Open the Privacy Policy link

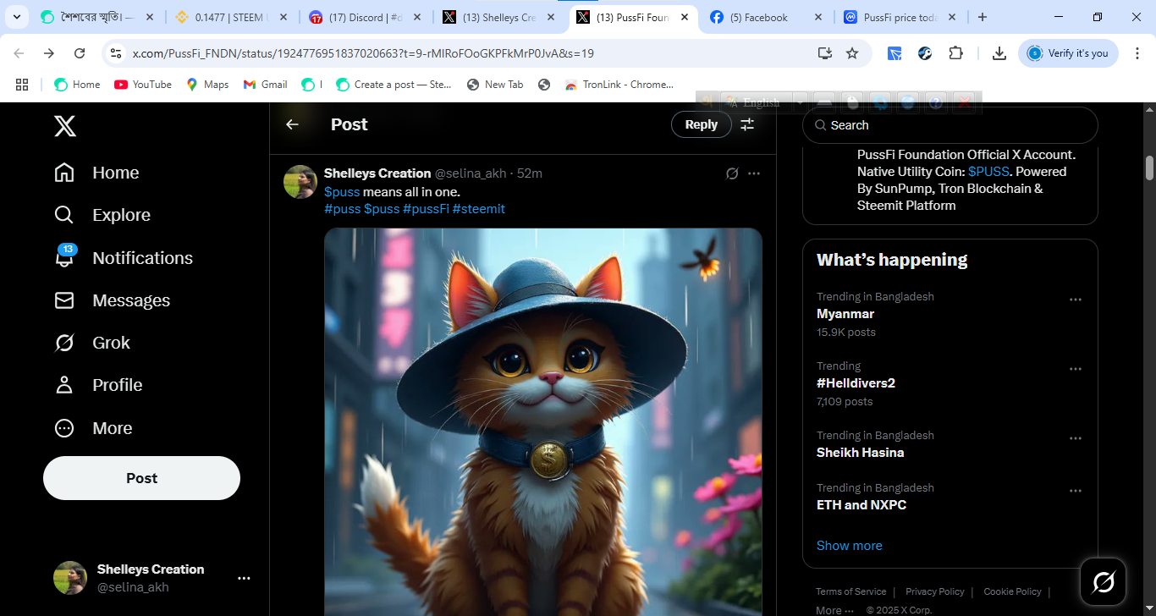point(934,591)
